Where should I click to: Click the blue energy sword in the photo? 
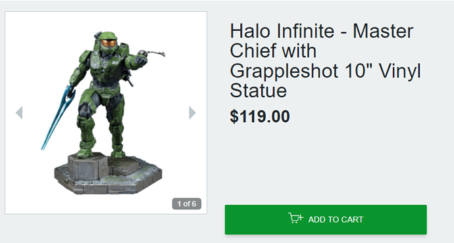[x=58, y=117]
